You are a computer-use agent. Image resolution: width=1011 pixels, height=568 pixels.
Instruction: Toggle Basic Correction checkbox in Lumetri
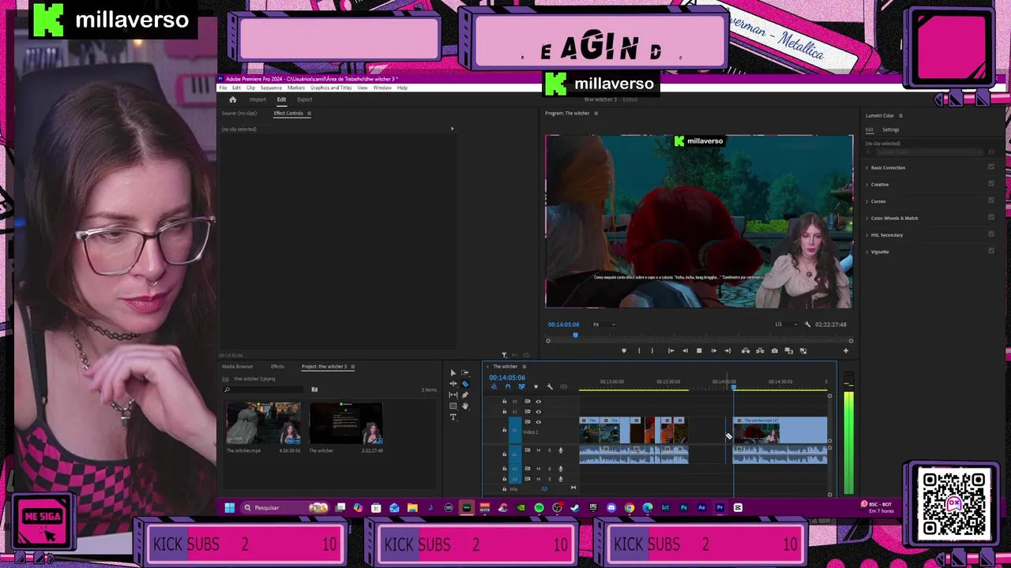991,167
